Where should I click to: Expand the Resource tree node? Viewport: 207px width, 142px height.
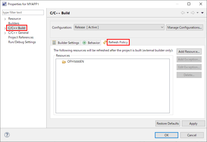5,19
